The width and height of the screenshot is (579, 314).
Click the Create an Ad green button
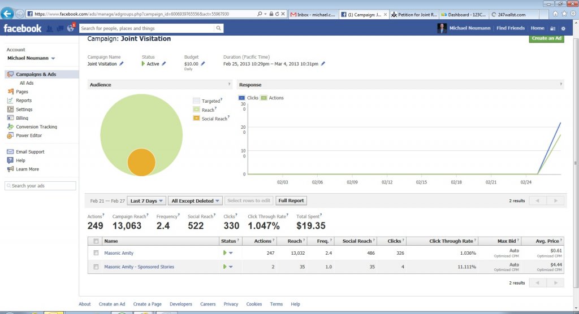pyautogui.click(x=547, y=38)
